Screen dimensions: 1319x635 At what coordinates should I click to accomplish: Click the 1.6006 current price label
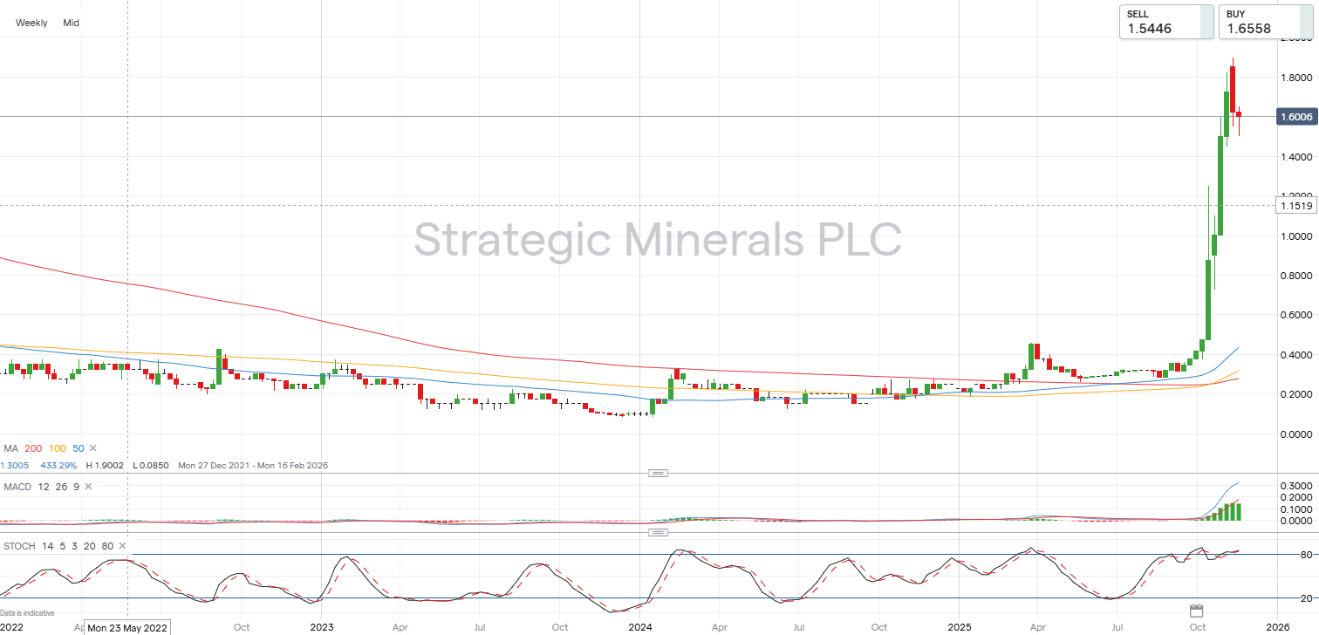click(x=1296, y=116)
